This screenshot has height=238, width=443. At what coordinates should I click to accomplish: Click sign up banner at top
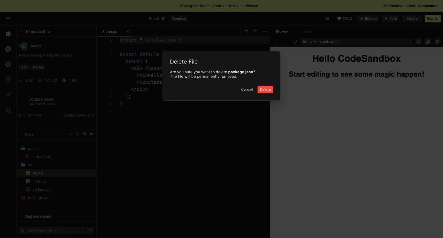click(x=219, y=6)
